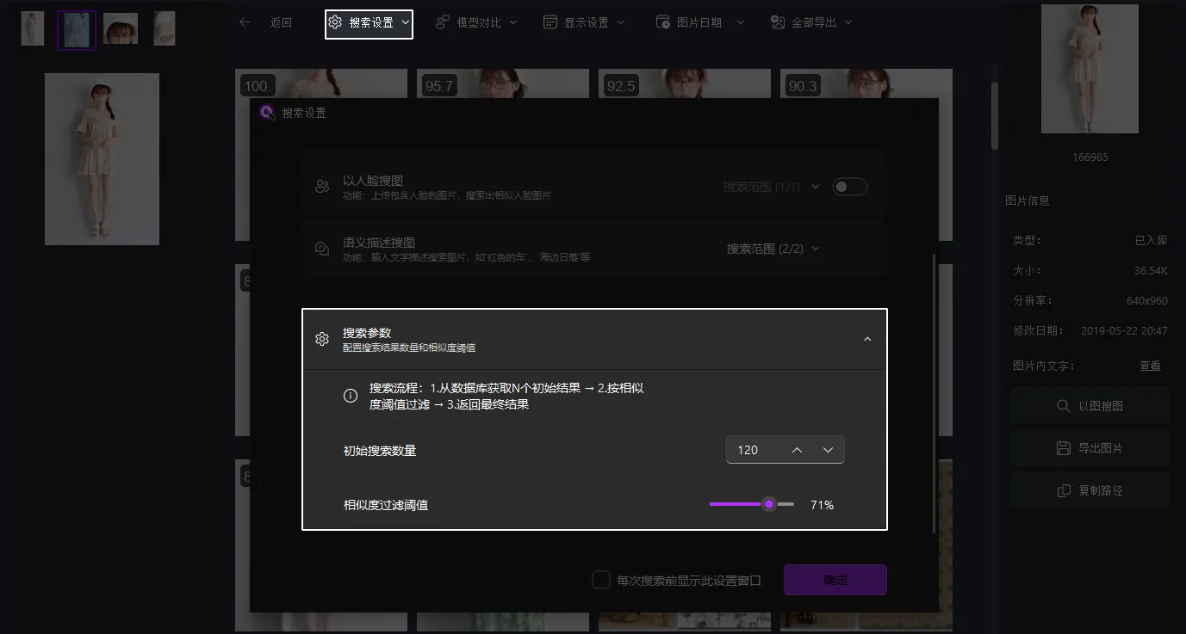
Task: Click the 以图搜图 search icon button
Action: 1063,405
